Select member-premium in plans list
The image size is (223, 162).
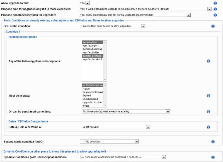pyautogui.click(x=93, y=56)
